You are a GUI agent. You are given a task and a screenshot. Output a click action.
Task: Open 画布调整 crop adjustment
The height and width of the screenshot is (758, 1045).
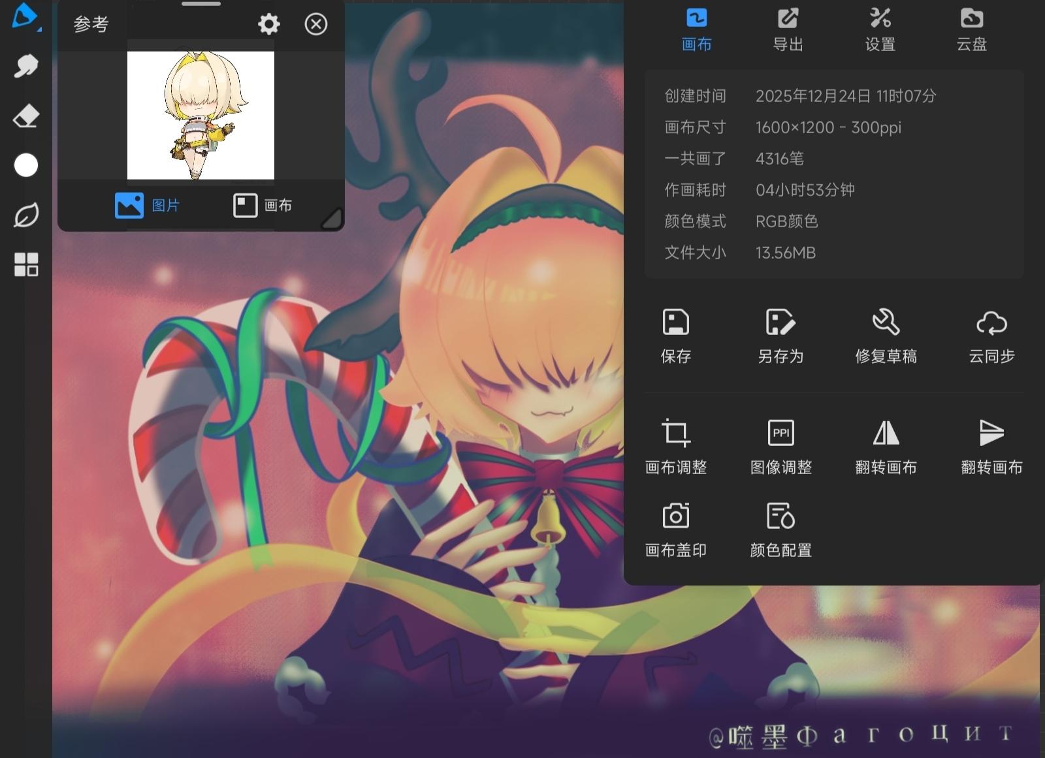point(676,447)
